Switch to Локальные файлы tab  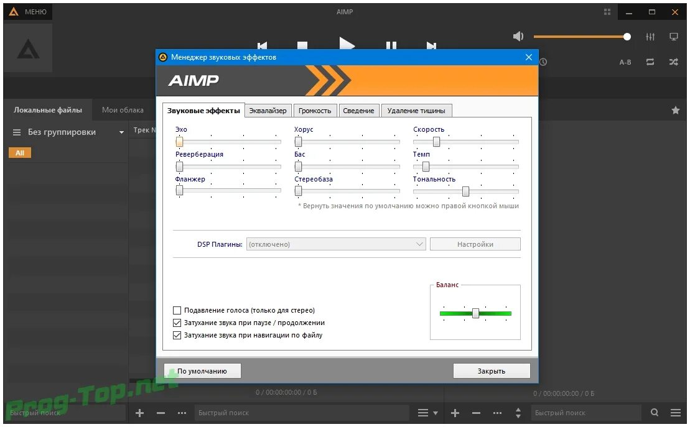click(x=47, y=110)
